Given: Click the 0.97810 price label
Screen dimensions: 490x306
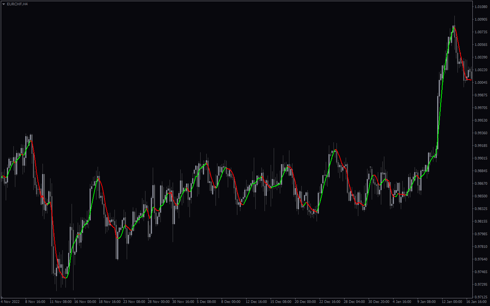Looking at the screenshot, I should click(481, 246).
